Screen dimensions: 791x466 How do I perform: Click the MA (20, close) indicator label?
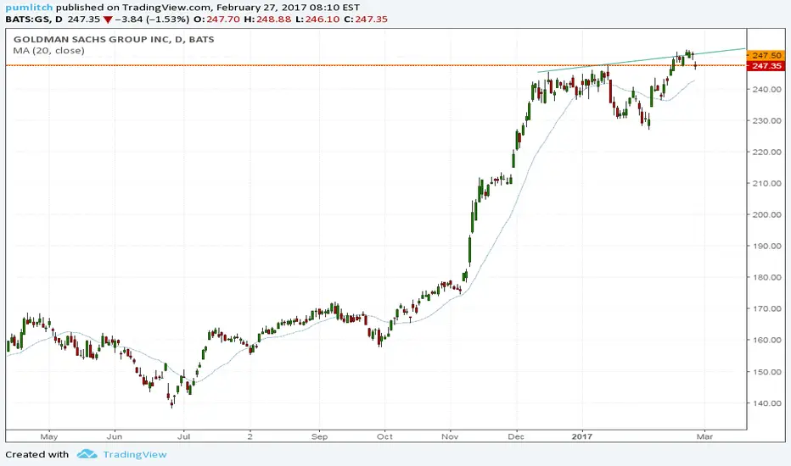point(49,50)
